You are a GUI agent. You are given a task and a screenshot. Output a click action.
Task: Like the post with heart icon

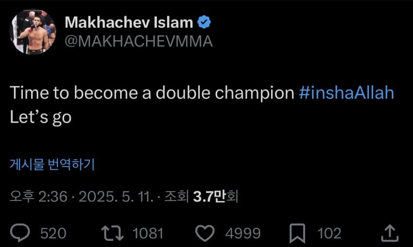coord(205,233)
